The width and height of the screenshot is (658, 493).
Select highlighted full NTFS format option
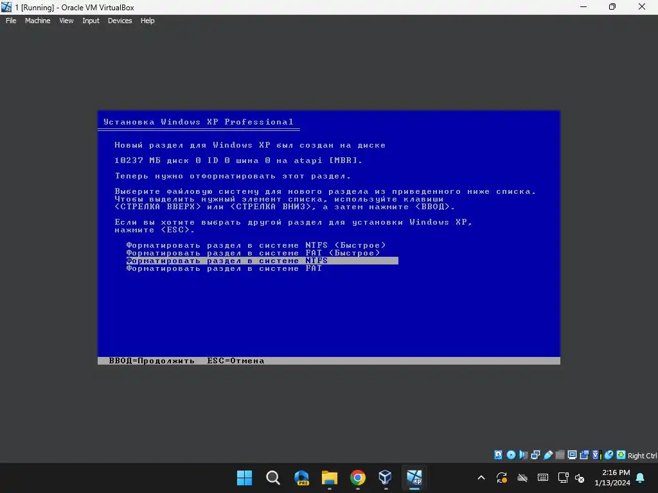tap(262, 261)
